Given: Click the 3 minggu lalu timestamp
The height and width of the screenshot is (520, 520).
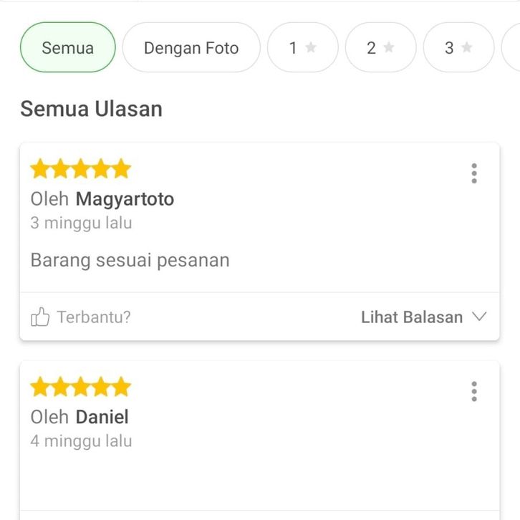Looking at the screenshot, I should [x=81, y=223].
